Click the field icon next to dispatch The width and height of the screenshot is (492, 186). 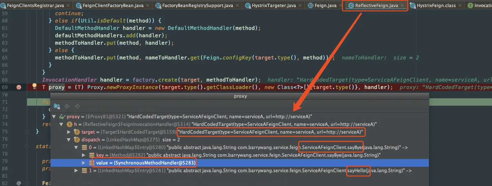pos(77,140)
